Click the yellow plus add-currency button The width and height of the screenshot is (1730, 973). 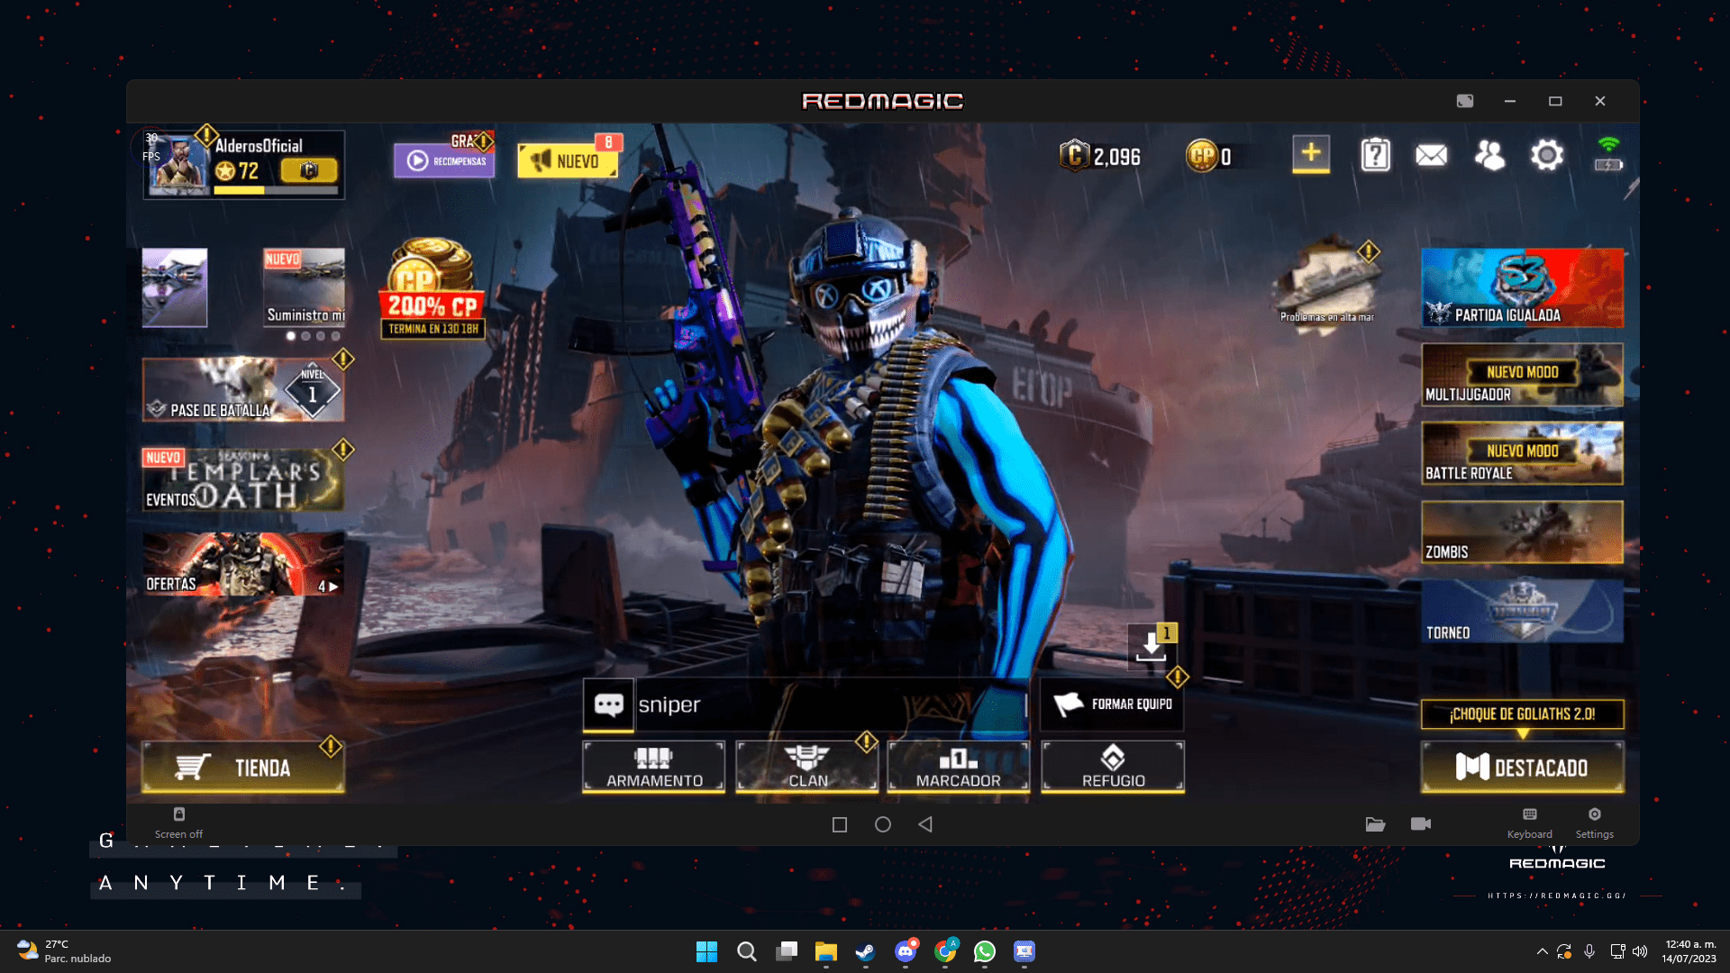click(x=1311, y=154)
